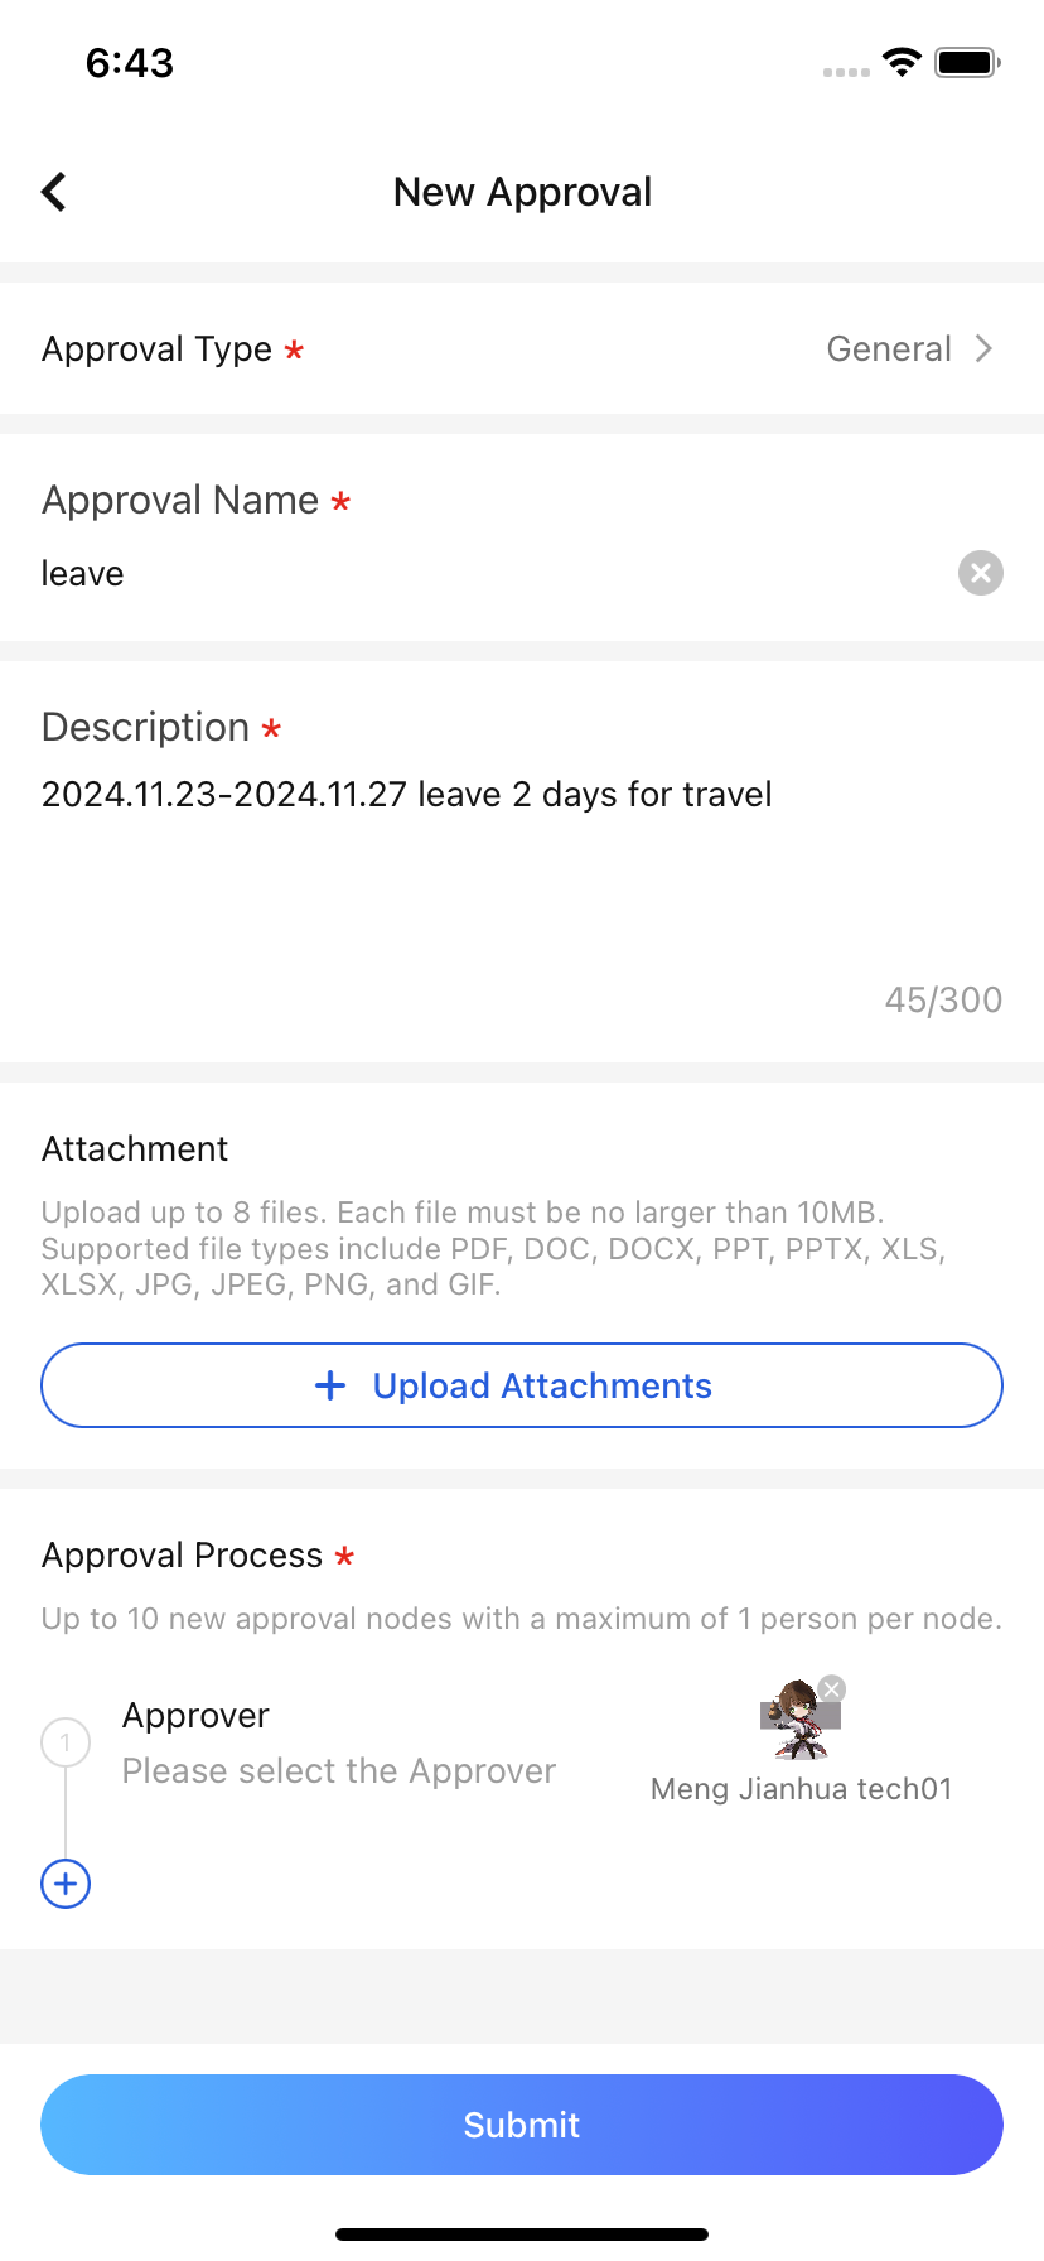
Task: Expand the chevron next to General
Action: pos(984,348)
